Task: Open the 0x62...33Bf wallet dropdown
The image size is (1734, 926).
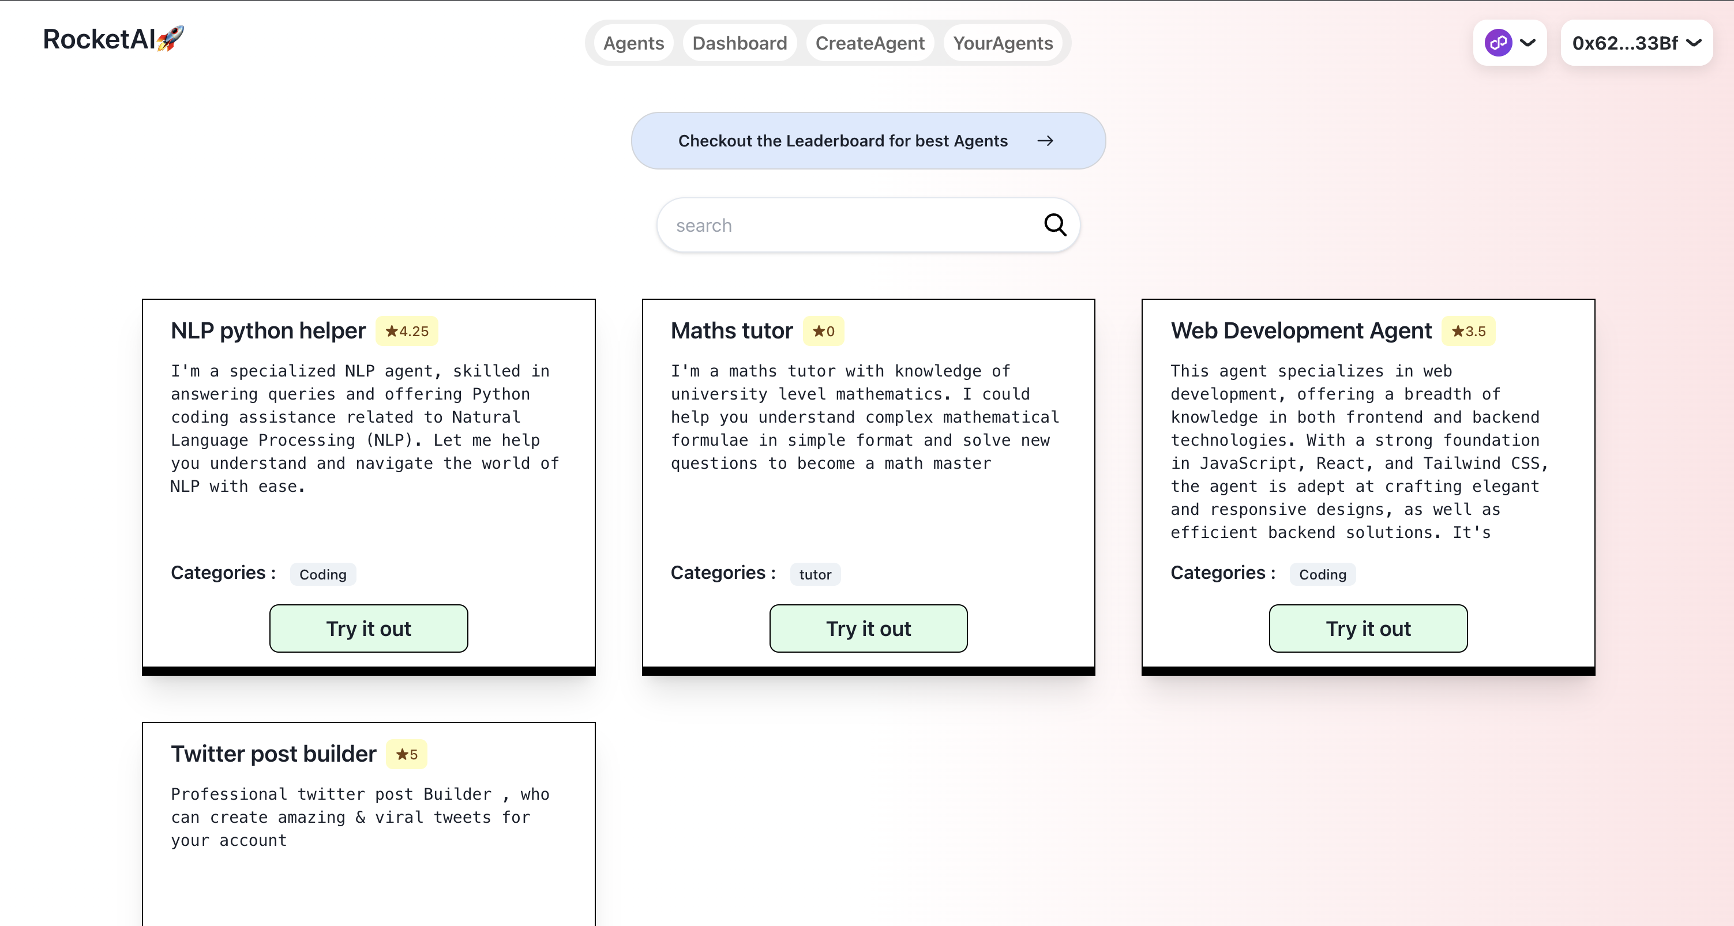Action: click(x=1636, y=43)
